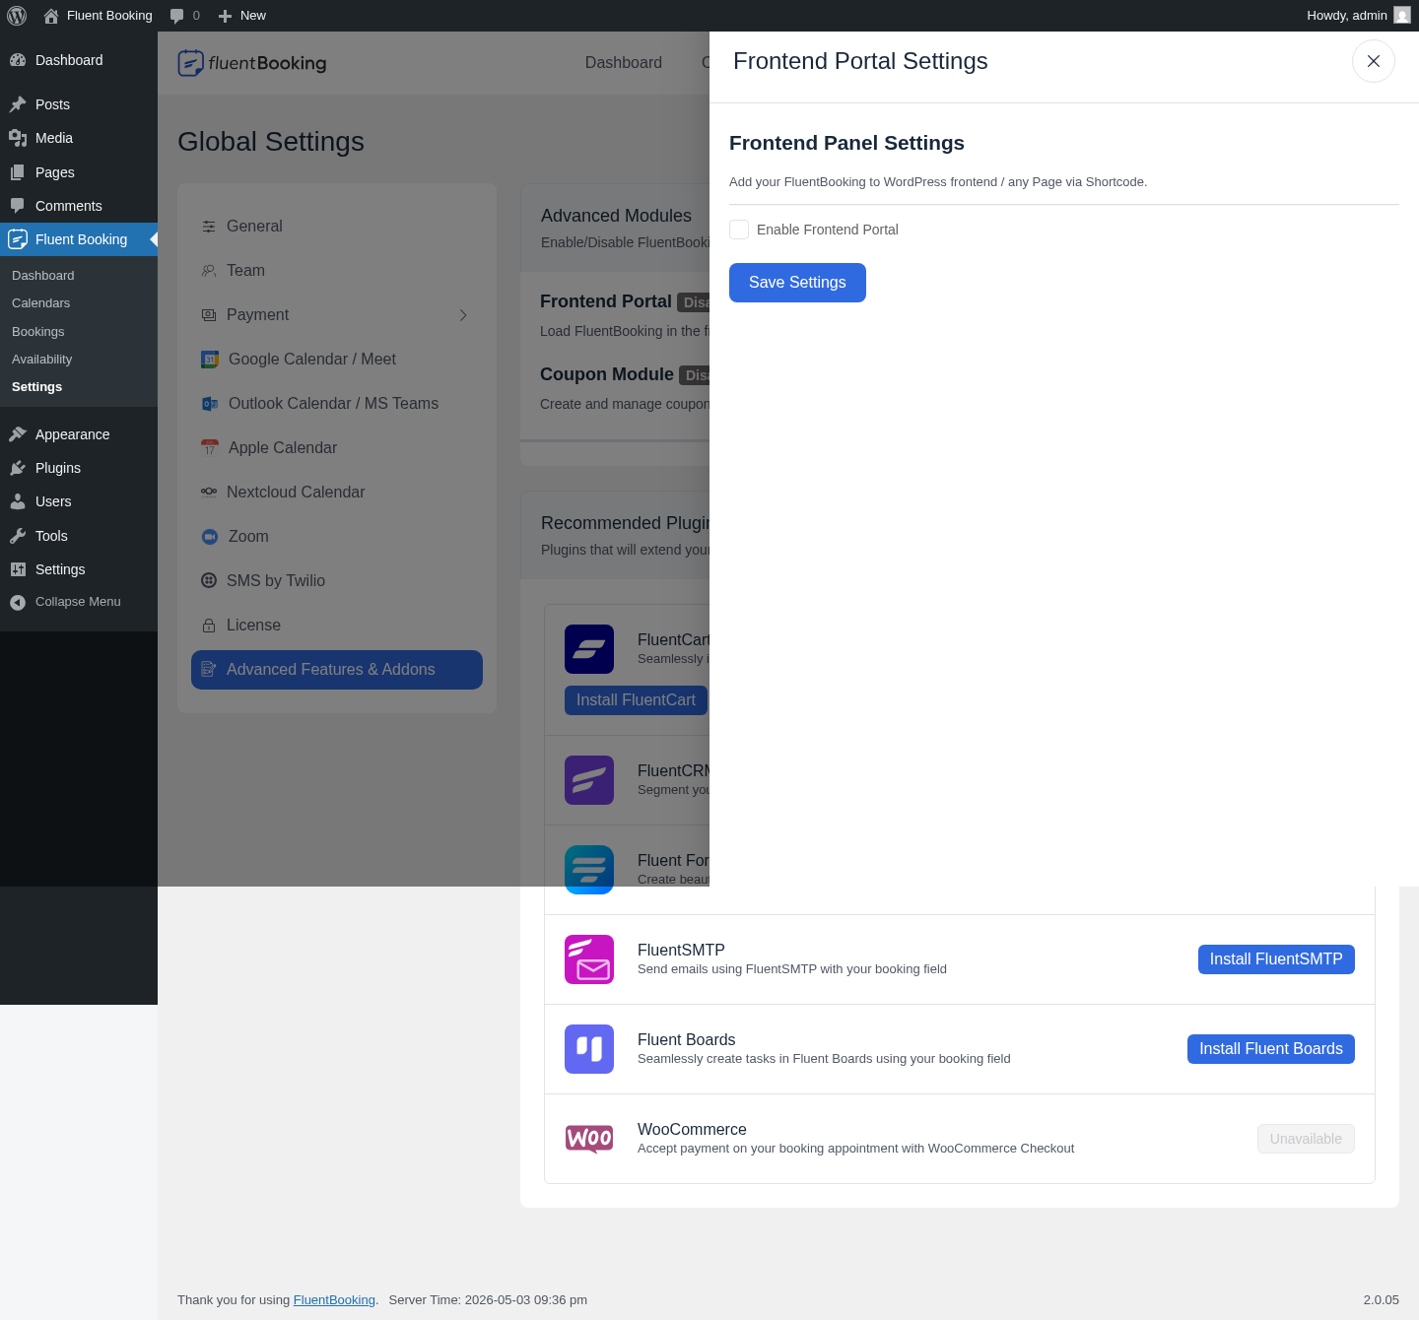This screenshot has width=1419, height=1320.
Task: Click Howdy, admin account menu
Action: tap(1358, 16)
